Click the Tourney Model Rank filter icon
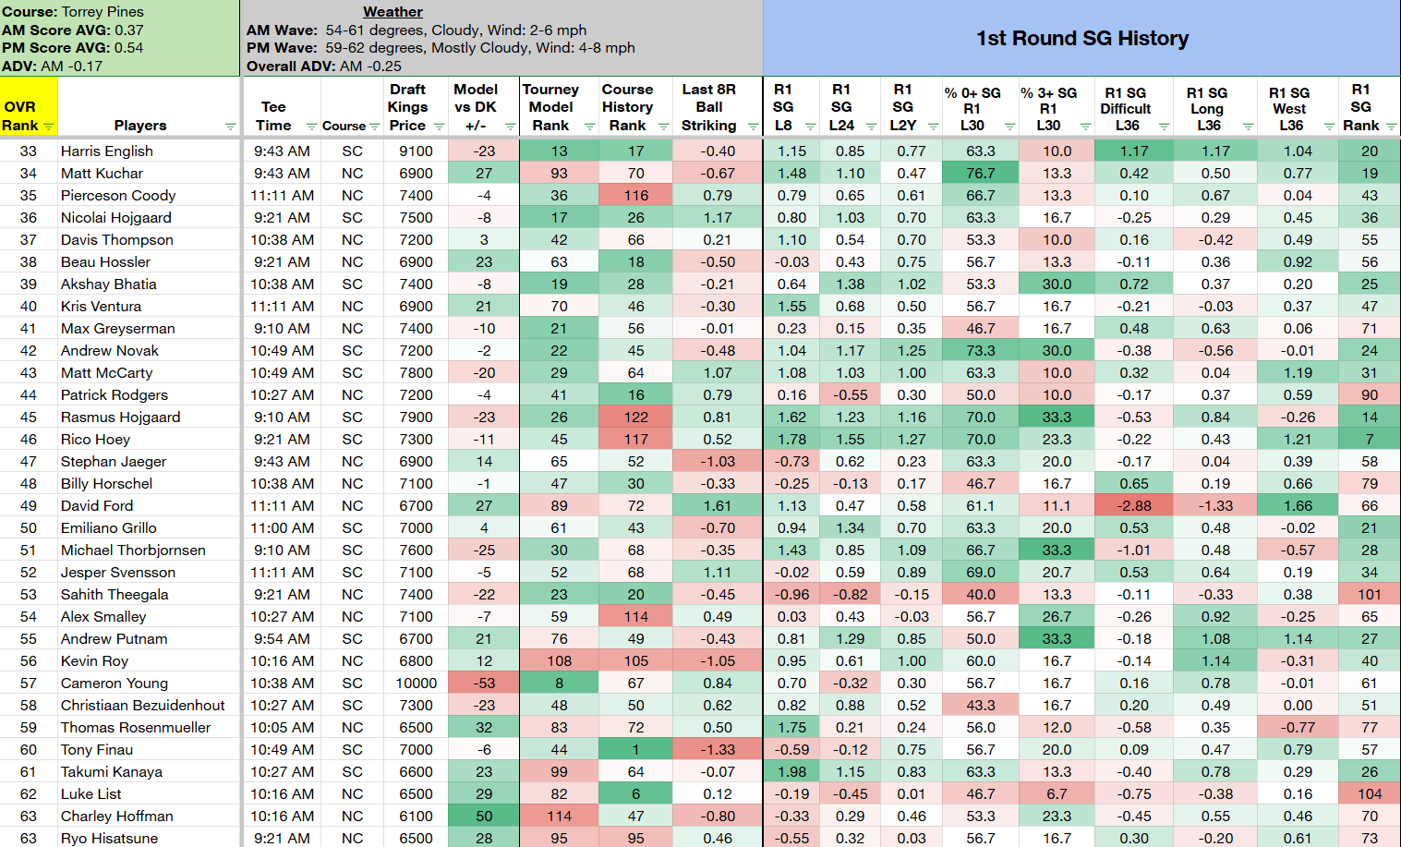This screenshot has width=1401, height=847. click(589, 127)
